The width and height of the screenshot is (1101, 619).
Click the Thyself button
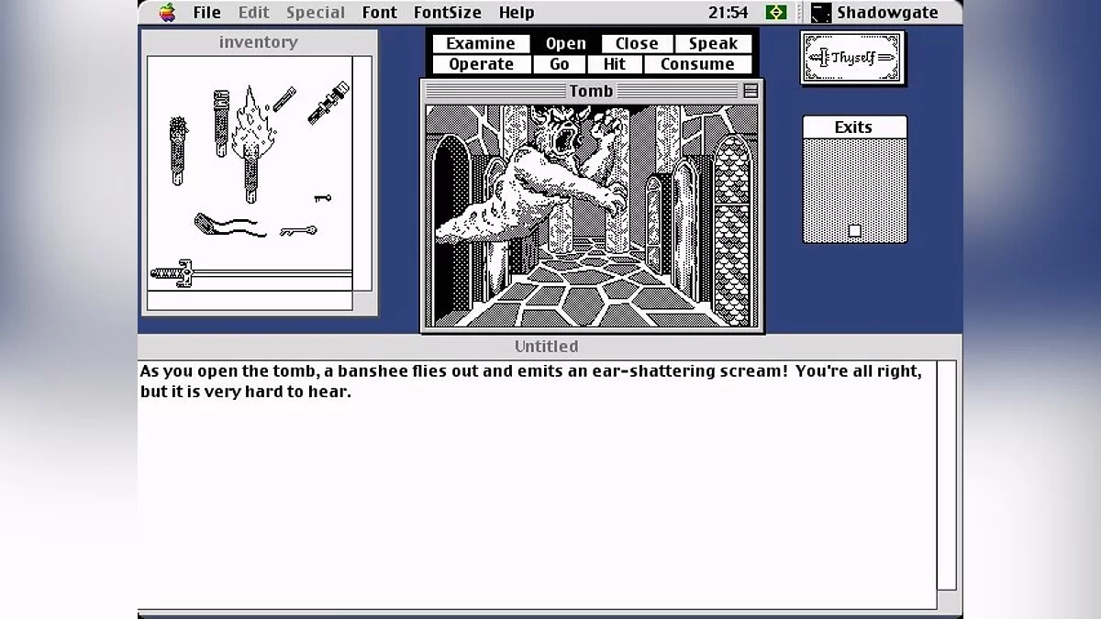point(852,58)
